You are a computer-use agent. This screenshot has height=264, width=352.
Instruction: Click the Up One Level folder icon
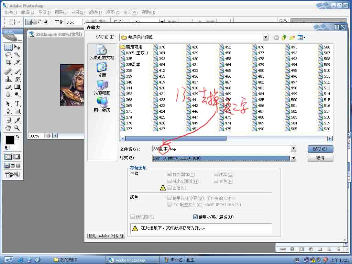click(x=284, y=37)
